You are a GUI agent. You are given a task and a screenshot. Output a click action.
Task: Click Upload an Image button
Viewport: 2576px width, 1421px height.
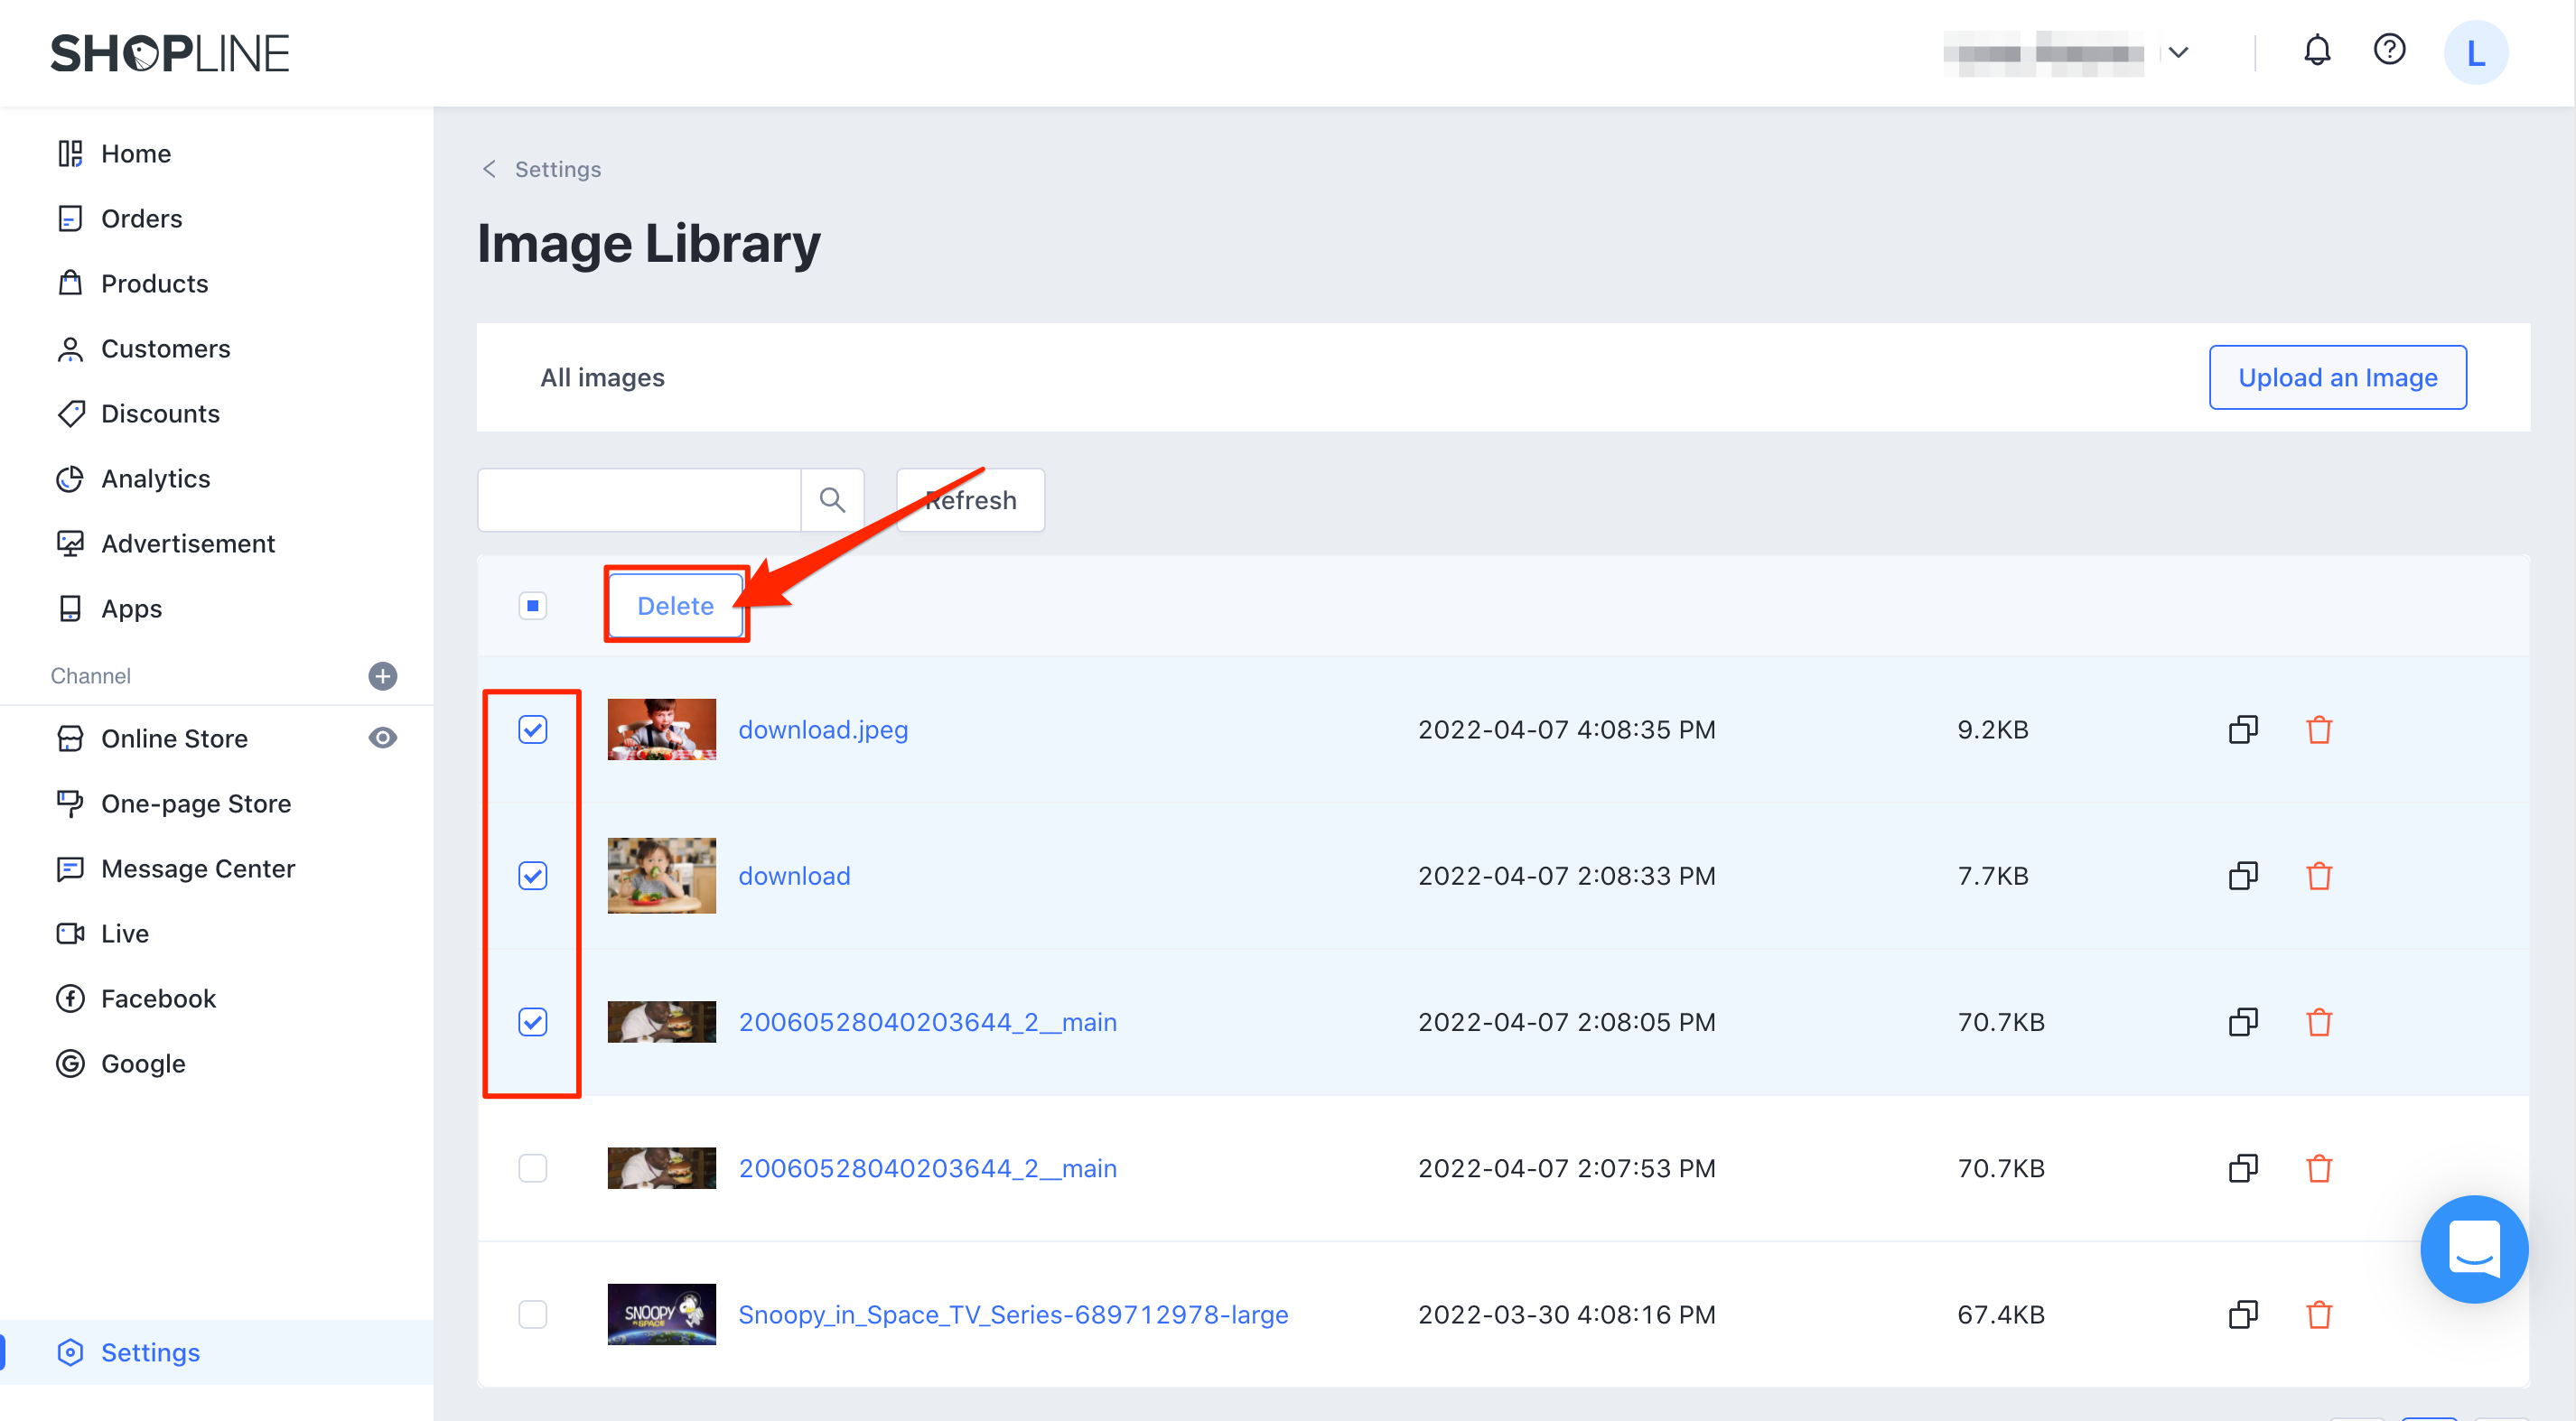[2336, 377]
